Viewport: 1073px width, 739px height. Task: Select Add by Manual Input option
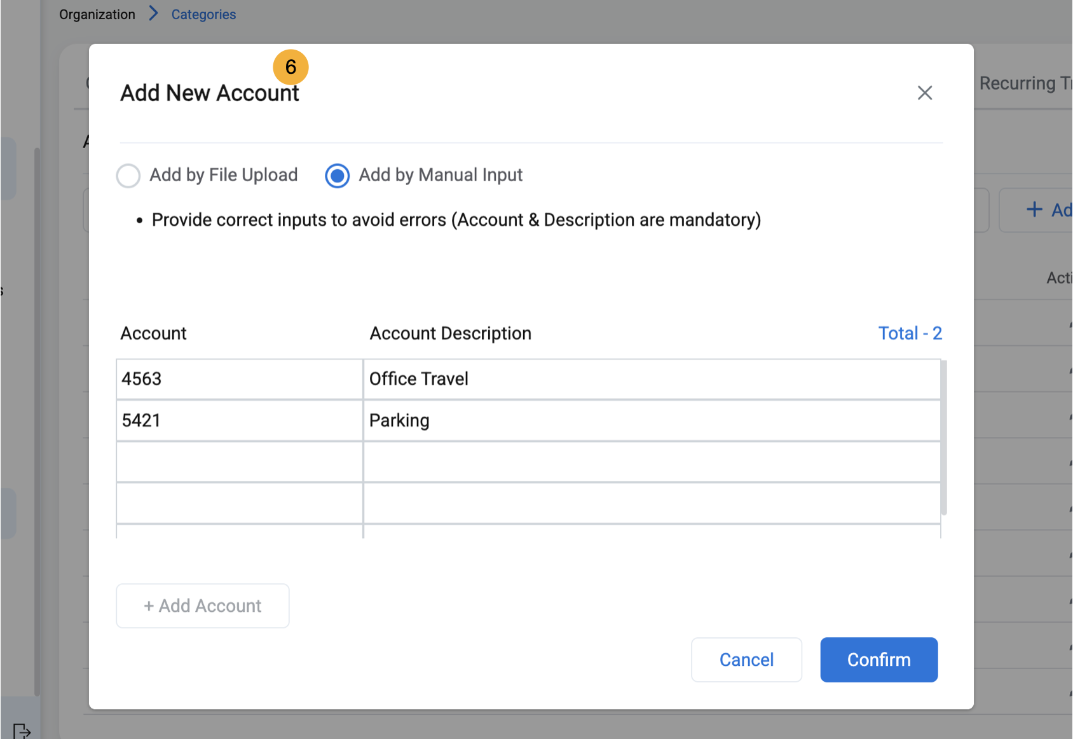tap(337, 176)
